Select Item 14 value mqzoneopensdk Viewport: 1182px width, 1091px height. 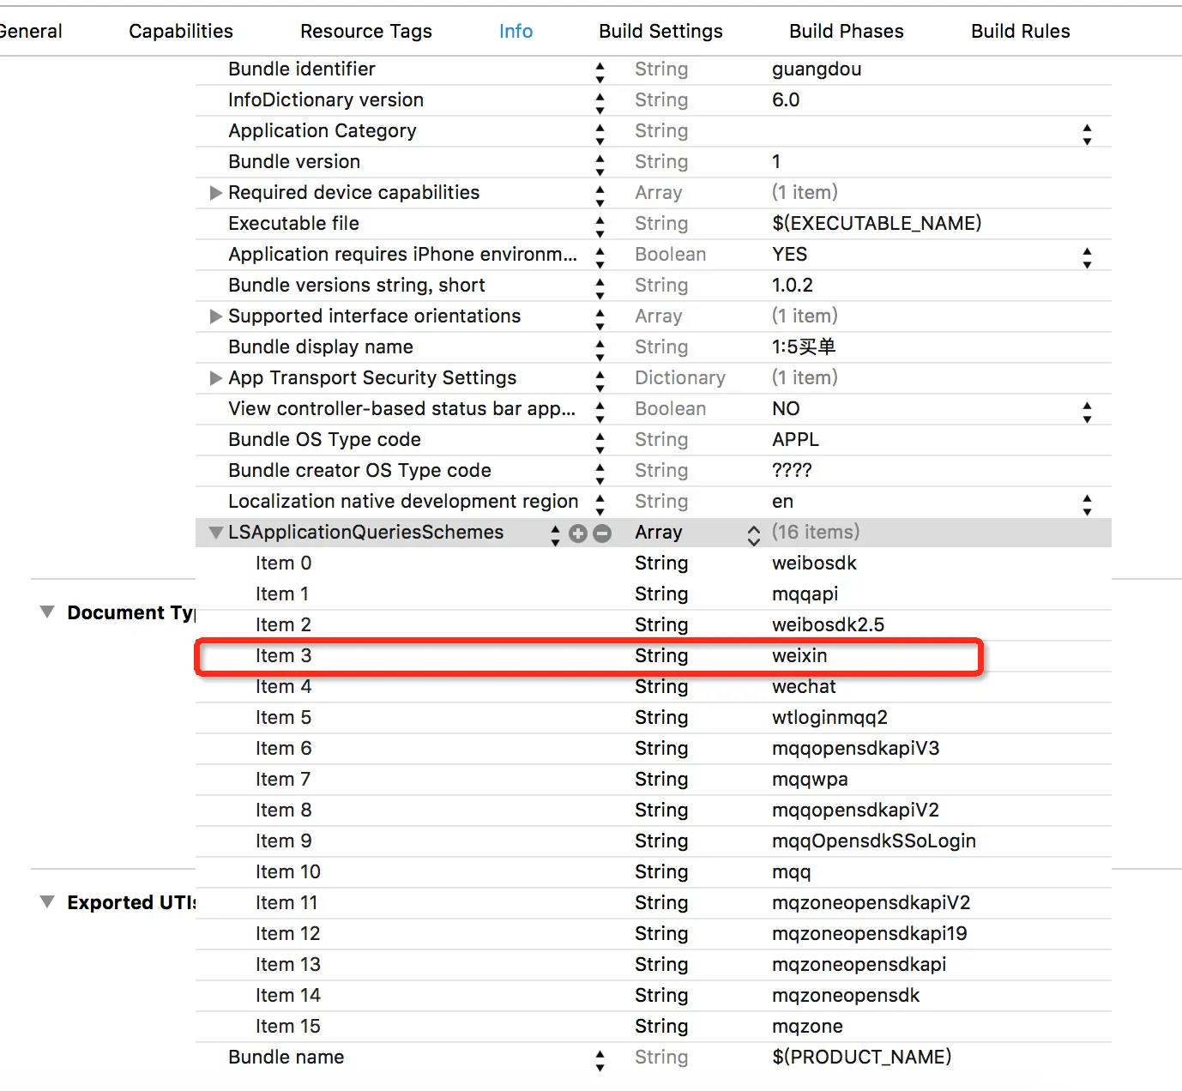pyautogui.click(x=846, y=996)
